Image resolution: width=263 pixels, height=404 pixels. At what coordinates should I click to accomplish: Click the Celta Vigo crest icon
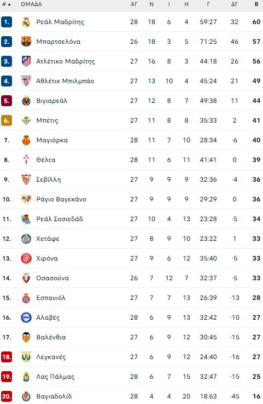[26, 160]
